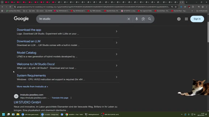Clear the search box with X
The width and height of the screenshot is (209, 117).
coord(129,19)
